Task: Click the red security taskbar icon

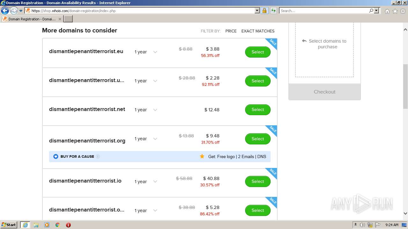Action: pos(68,225)
